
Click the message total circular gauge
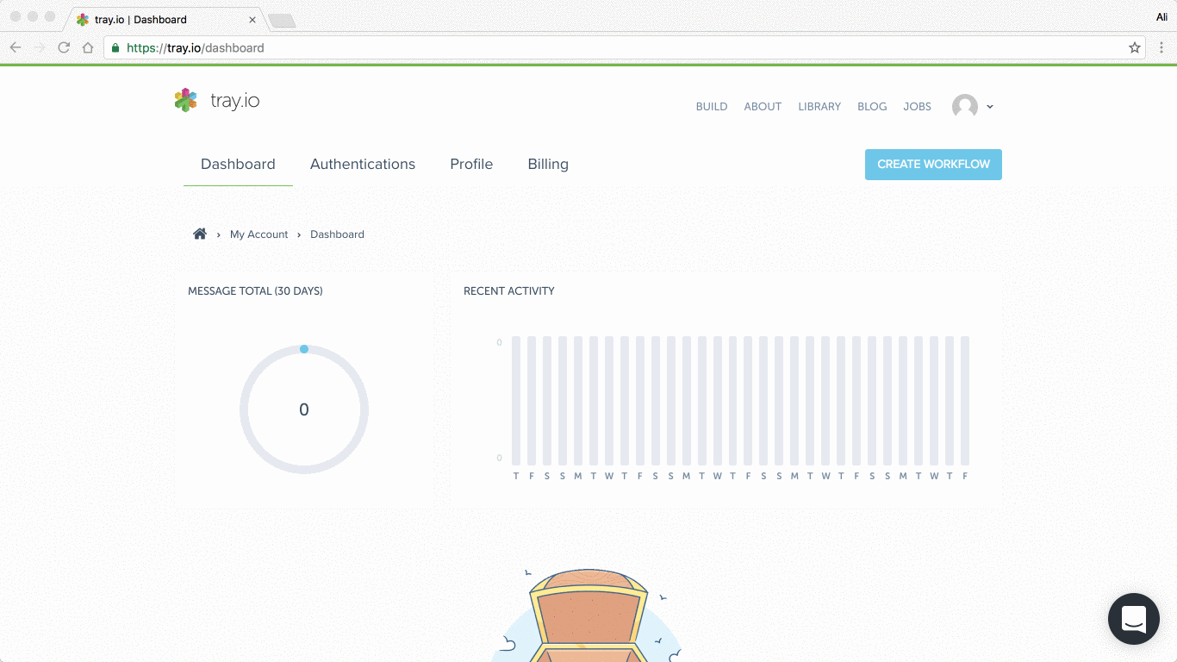pos(304,409)
